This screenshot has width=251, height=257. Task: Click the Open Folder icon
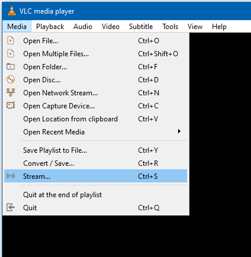(x=11, y=66)
